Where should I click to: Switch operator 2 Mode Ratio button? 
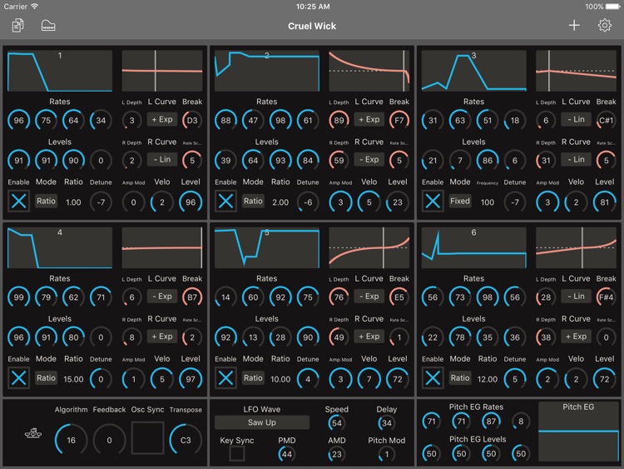[x=253, y=201]
